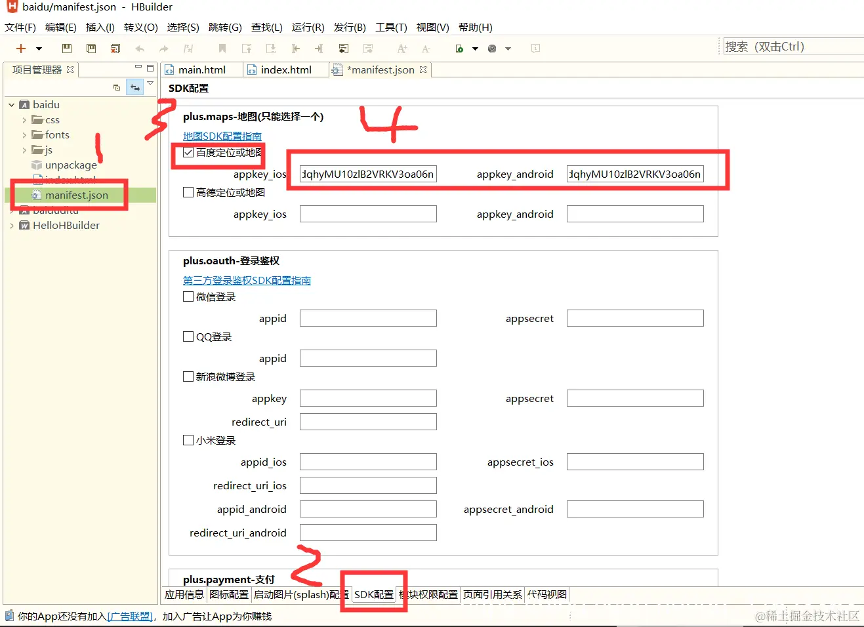
Task: Switch to the 图标配置 bottom tab
Action: tap(229, 594)
